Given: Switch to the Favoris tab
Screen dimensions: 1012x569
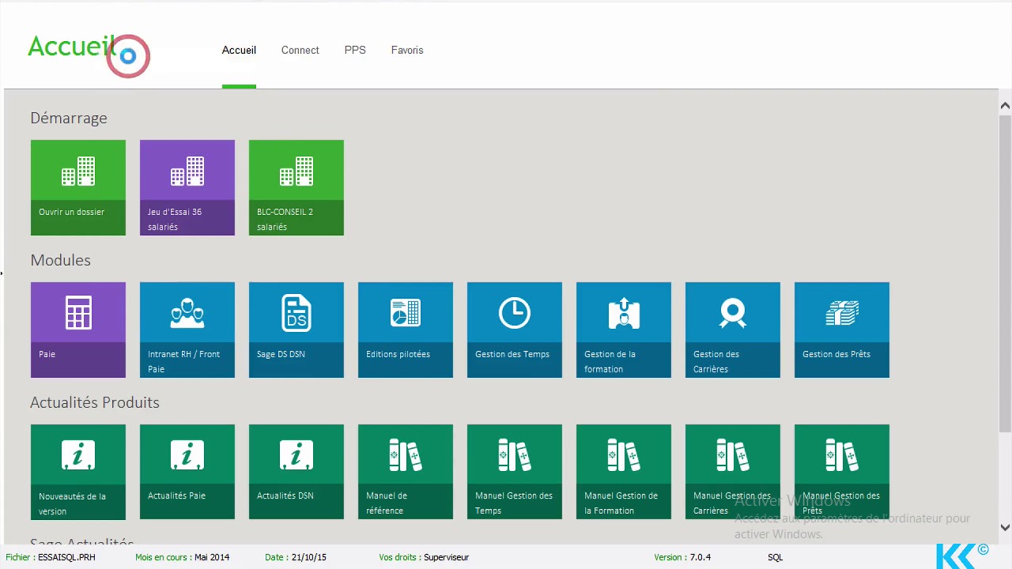Looking at the screenshot, I should (x=407, y=50).
